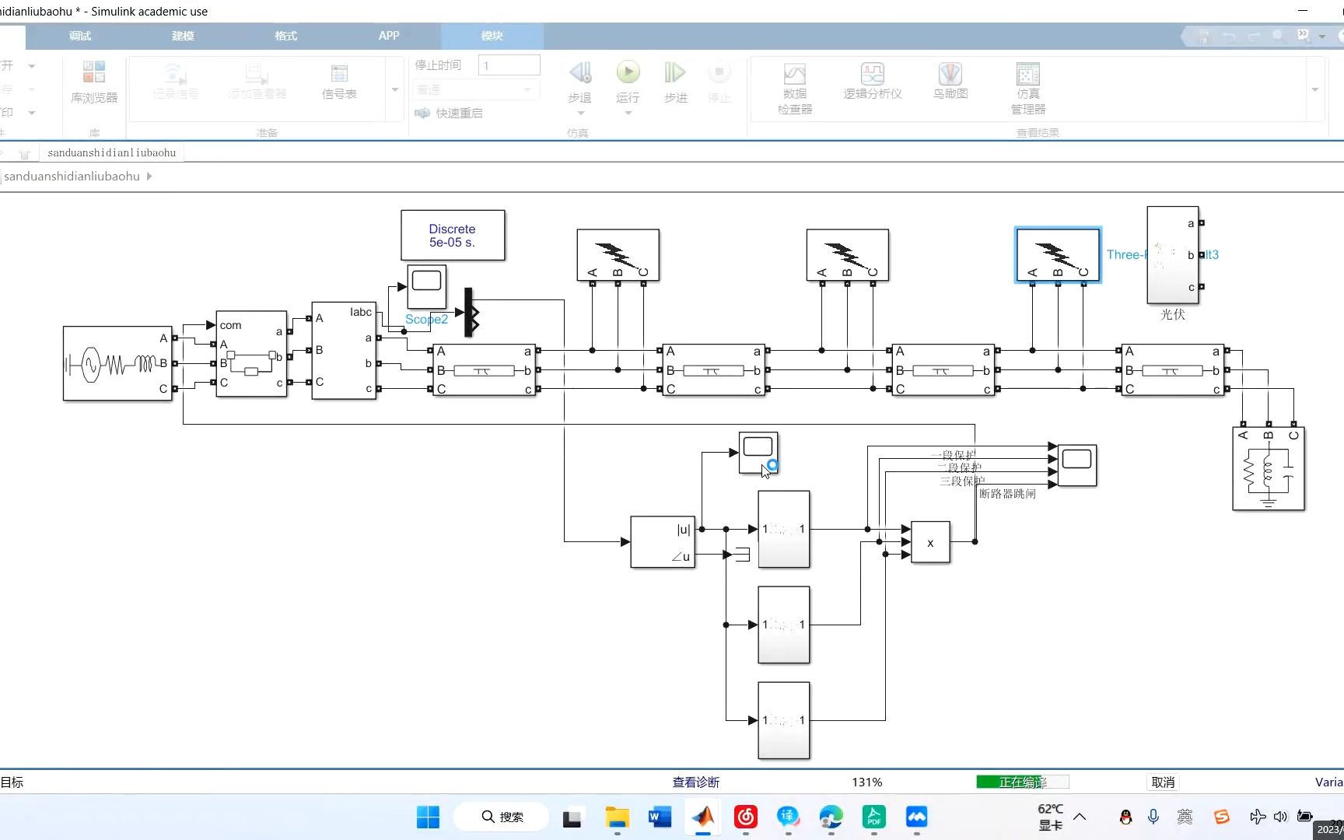Open the 信号表 signal table
The image size is (1344, 840).
tap(339, 82)
